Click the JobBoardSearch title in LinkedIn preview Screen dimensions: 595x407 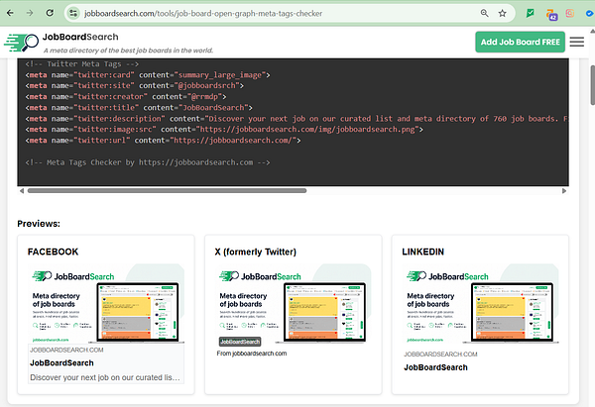pyautogui.click(x=435, y=367)
